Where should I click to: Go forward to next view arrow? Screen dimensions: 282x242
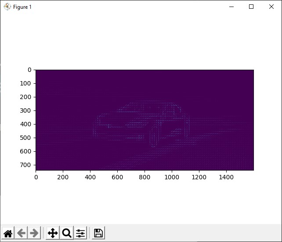[x=34, y=233]
